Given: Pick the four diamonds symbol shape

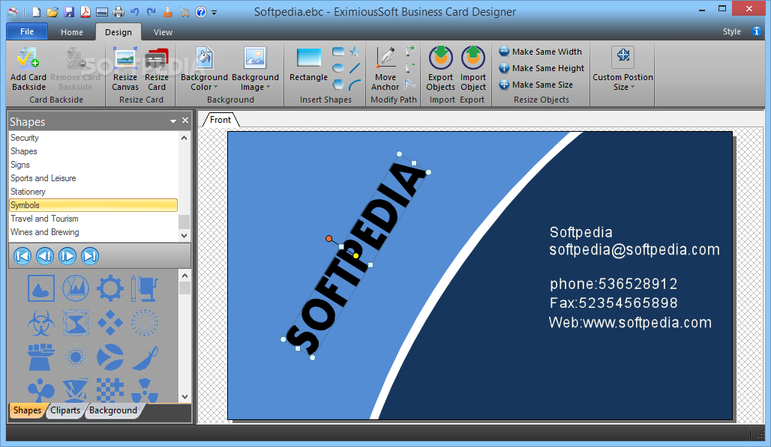Looking at the screenshot, I should click(109, 323).
